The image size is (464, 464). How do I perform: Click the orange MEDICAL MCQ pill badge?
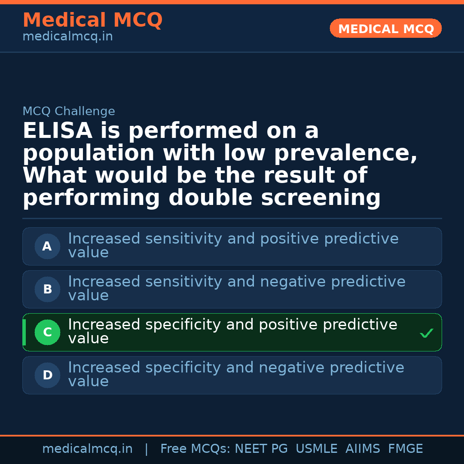click(x=386, y=29)
